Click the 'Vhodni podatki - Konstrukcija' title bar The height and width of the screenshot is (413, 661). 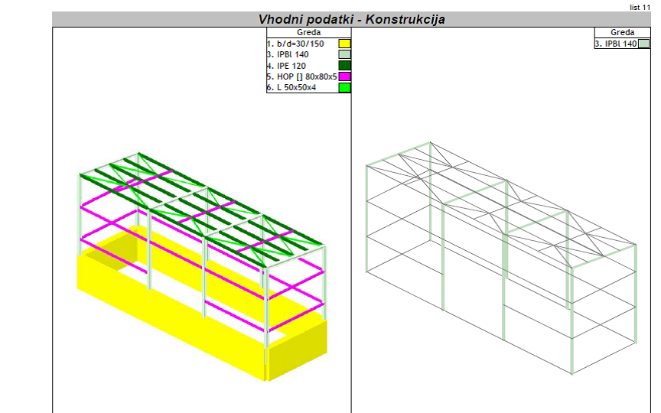(x=351, y=19)
